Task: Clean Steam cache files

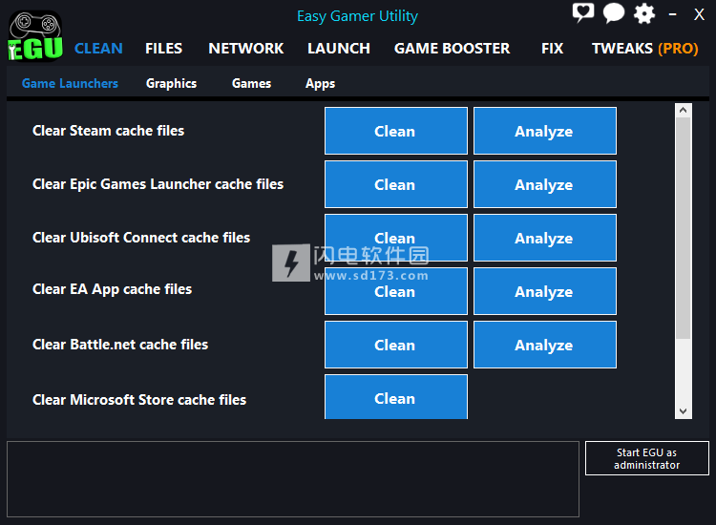Action: [x=396, y=131]
